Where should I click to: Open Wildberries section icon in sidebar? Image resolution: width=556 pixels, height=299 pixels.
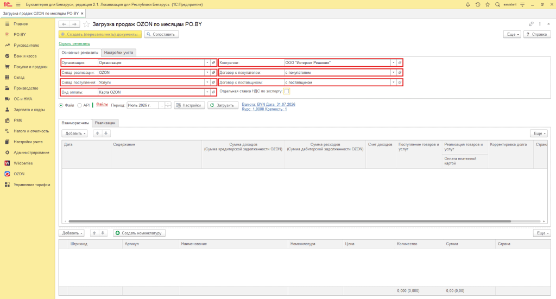click(x=7, y=163)
